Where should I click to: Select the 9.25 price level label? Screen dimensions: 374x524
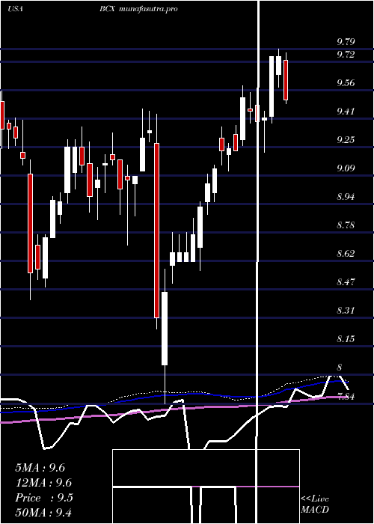point(346,139)
